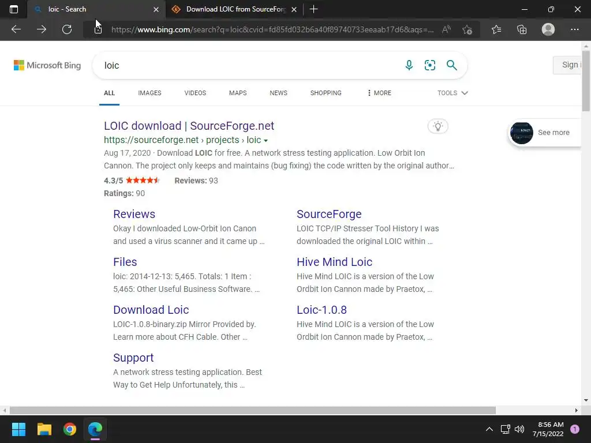591x443 pixels.
Task: Open the Support sublink
Action: click(x=133, y=358)
